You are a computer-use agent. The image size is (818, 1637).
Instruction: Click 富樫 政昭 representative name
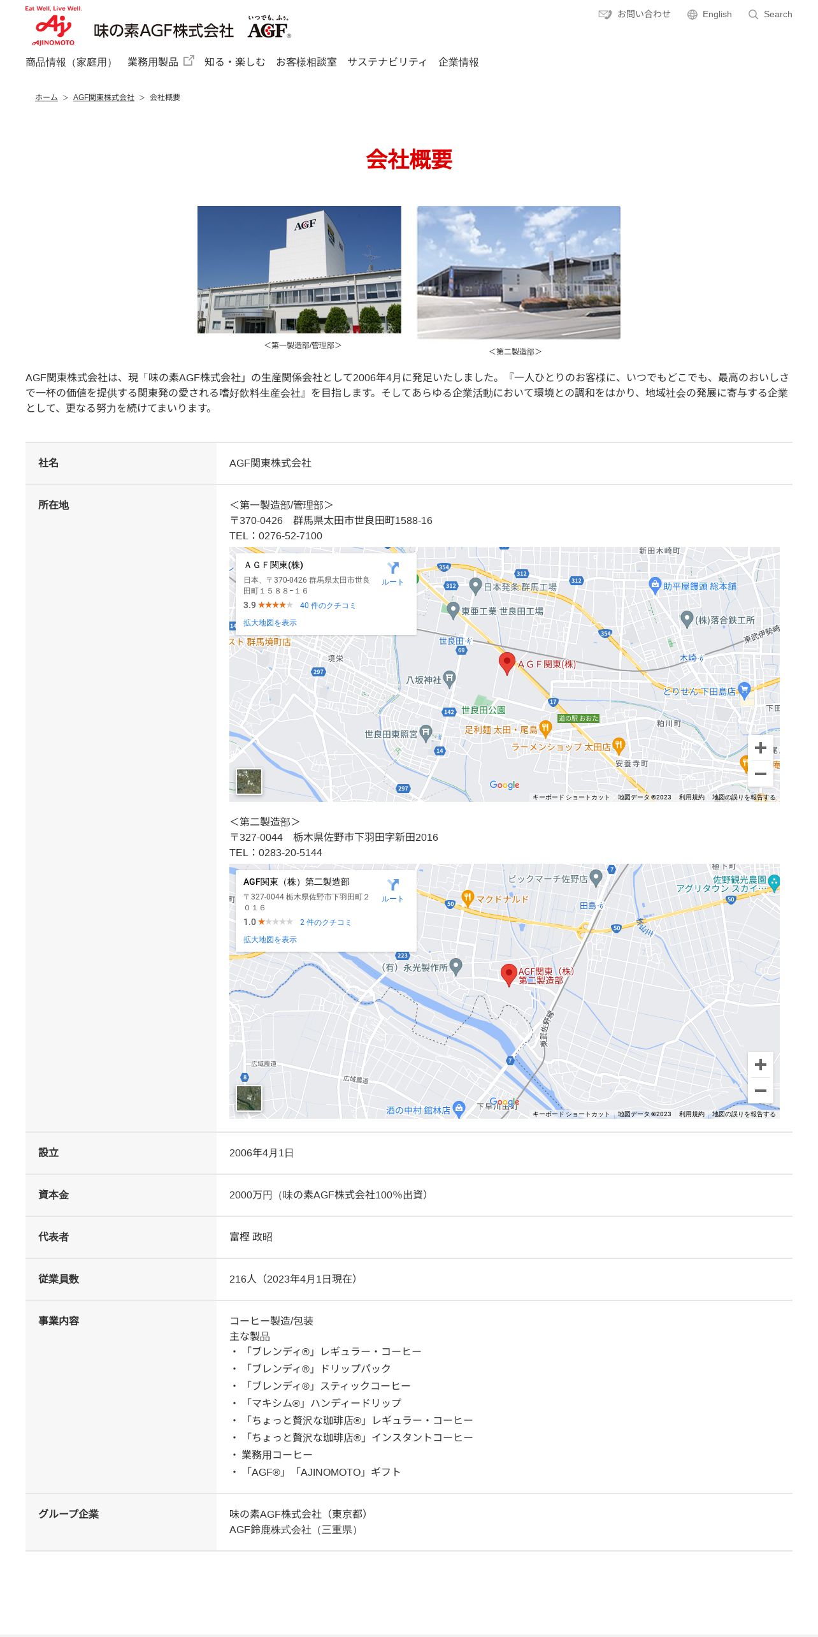click(x=251, y=1237)
